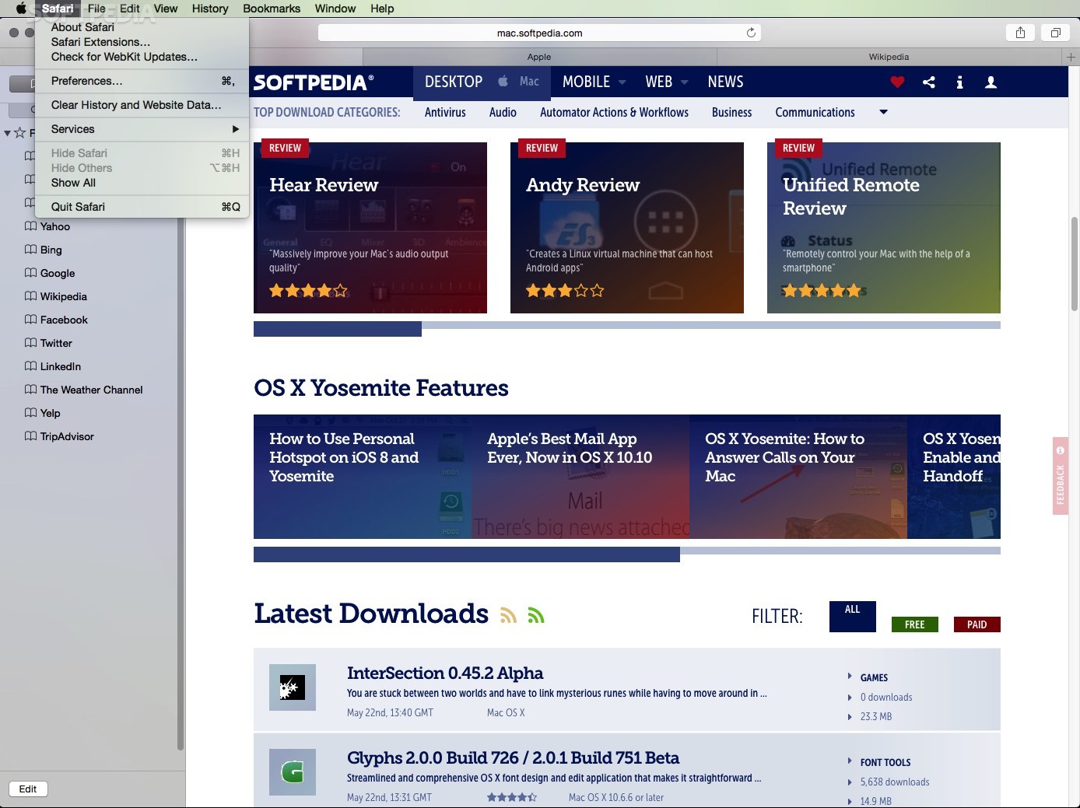Image resolution: width=1080 pixels, height=808 pixels.
Task: Click the Edit button in bookmarks sidebar
Action: tap(28, 789)
